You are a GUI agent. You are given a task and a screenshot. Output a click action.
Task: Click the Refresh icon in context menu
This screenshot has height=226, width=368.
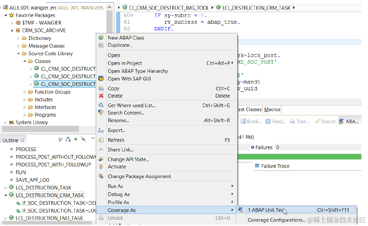tap(101, 140)
